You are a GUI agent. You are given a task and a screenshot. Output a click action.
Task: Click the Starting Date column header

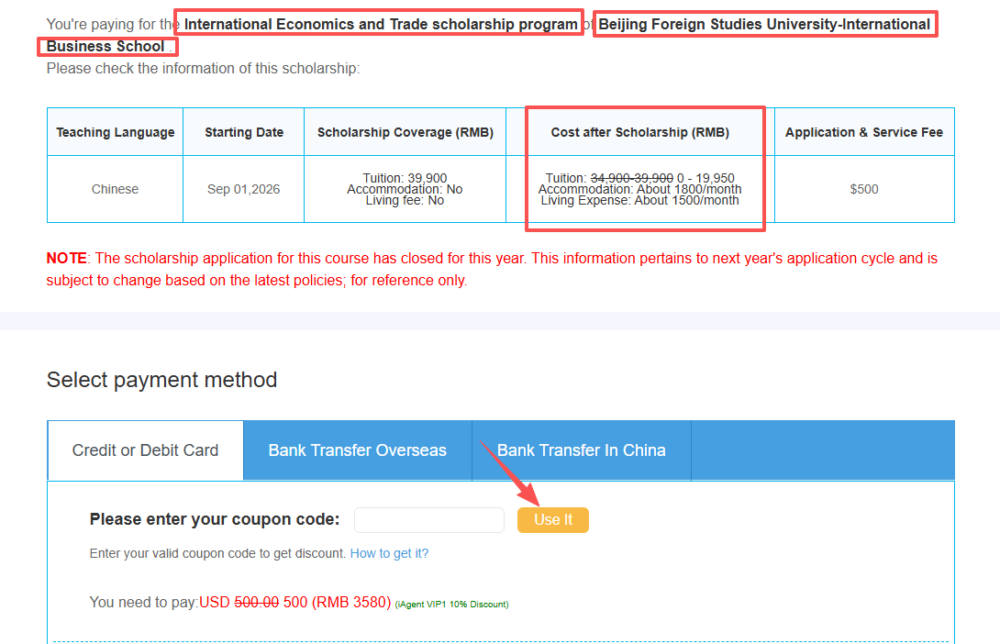click(243, 132)
